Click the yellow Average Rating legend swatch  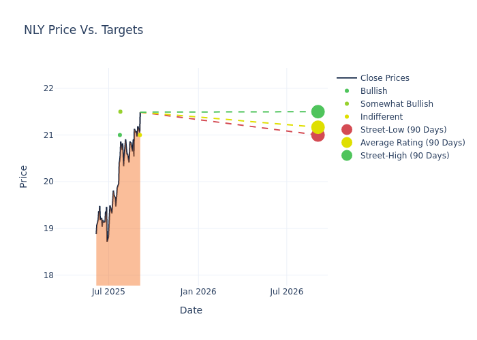click(x=347, y=143)
